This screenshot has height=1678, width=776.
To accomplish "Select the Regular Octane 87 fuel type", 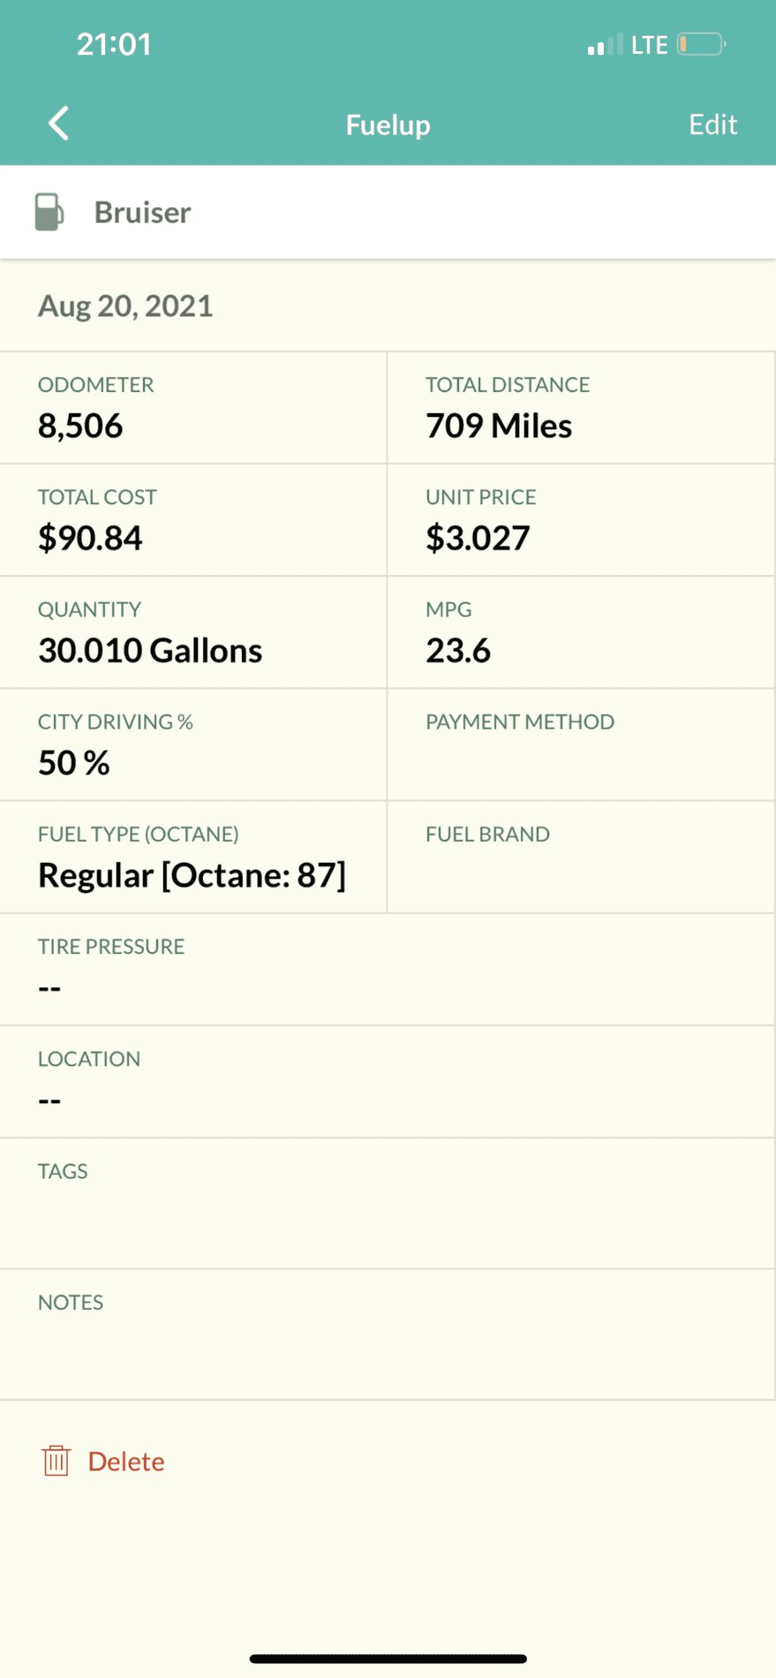I will tap(192, 875).
